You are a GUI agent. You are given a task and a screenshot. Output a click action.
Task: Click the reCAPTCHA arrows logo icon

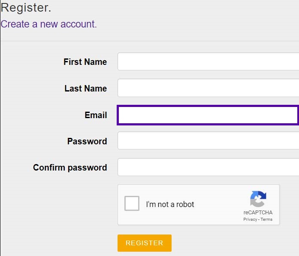pyautogui.click(x=258, y=199)
